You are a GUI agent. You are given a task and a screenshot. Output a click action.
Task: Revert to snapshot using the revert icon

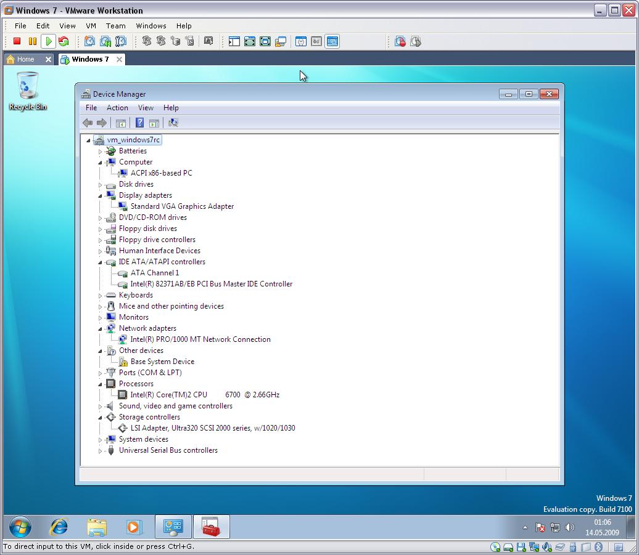(105, 41)
